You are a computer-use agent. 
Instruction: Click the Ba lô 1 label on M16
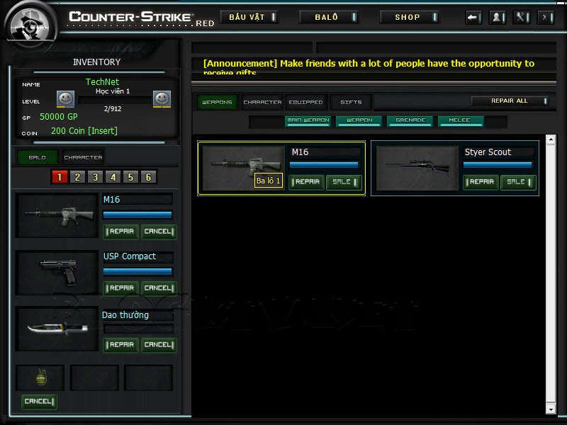[x=269, y=181]
